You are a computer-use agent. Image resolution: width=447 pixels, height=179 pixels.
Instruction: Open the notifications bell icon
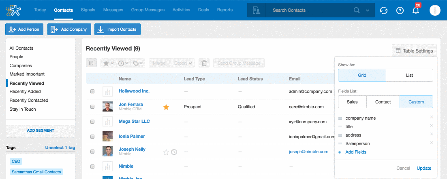[x=416, y=11]
